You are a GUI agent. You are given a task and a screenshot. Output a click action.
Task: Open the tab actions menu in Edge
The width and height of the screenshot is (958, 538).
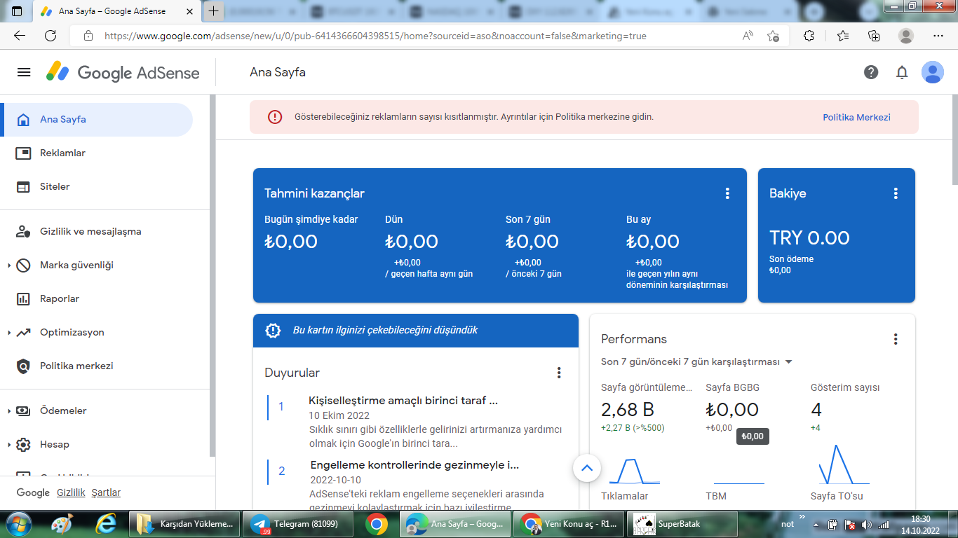[x=17, y=11]
